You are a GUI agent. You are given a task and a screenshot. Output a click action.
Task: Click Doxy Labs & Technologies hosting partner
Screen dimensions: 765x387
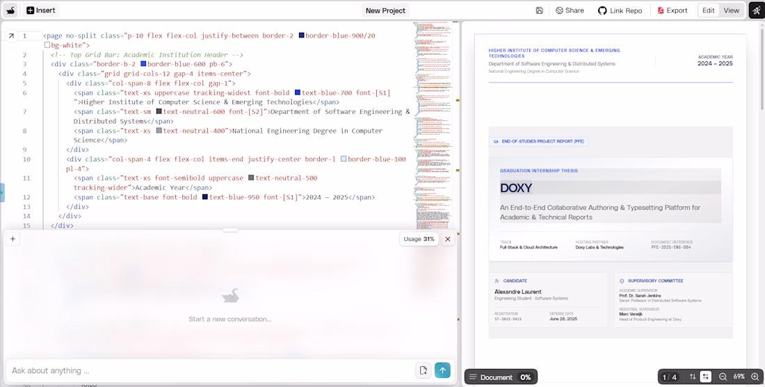click(599, 247)
